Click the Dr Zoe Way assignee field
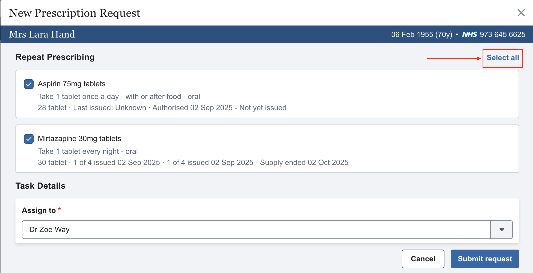 256,230
